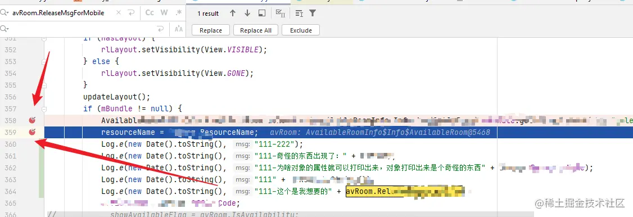This screenshot has width=633, height=217.
Task: Click the "1 result" label
Action: coord(208,13)
